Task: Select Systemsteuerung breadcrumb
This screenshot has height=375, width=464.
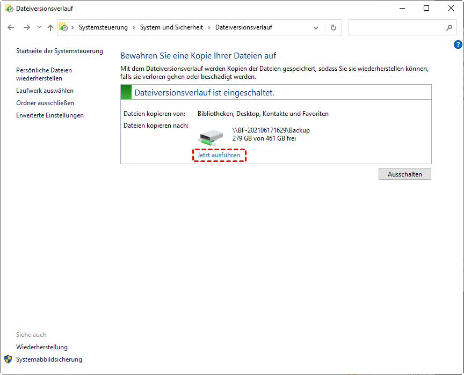Action: pyautogui.click(x=103, y=27)
